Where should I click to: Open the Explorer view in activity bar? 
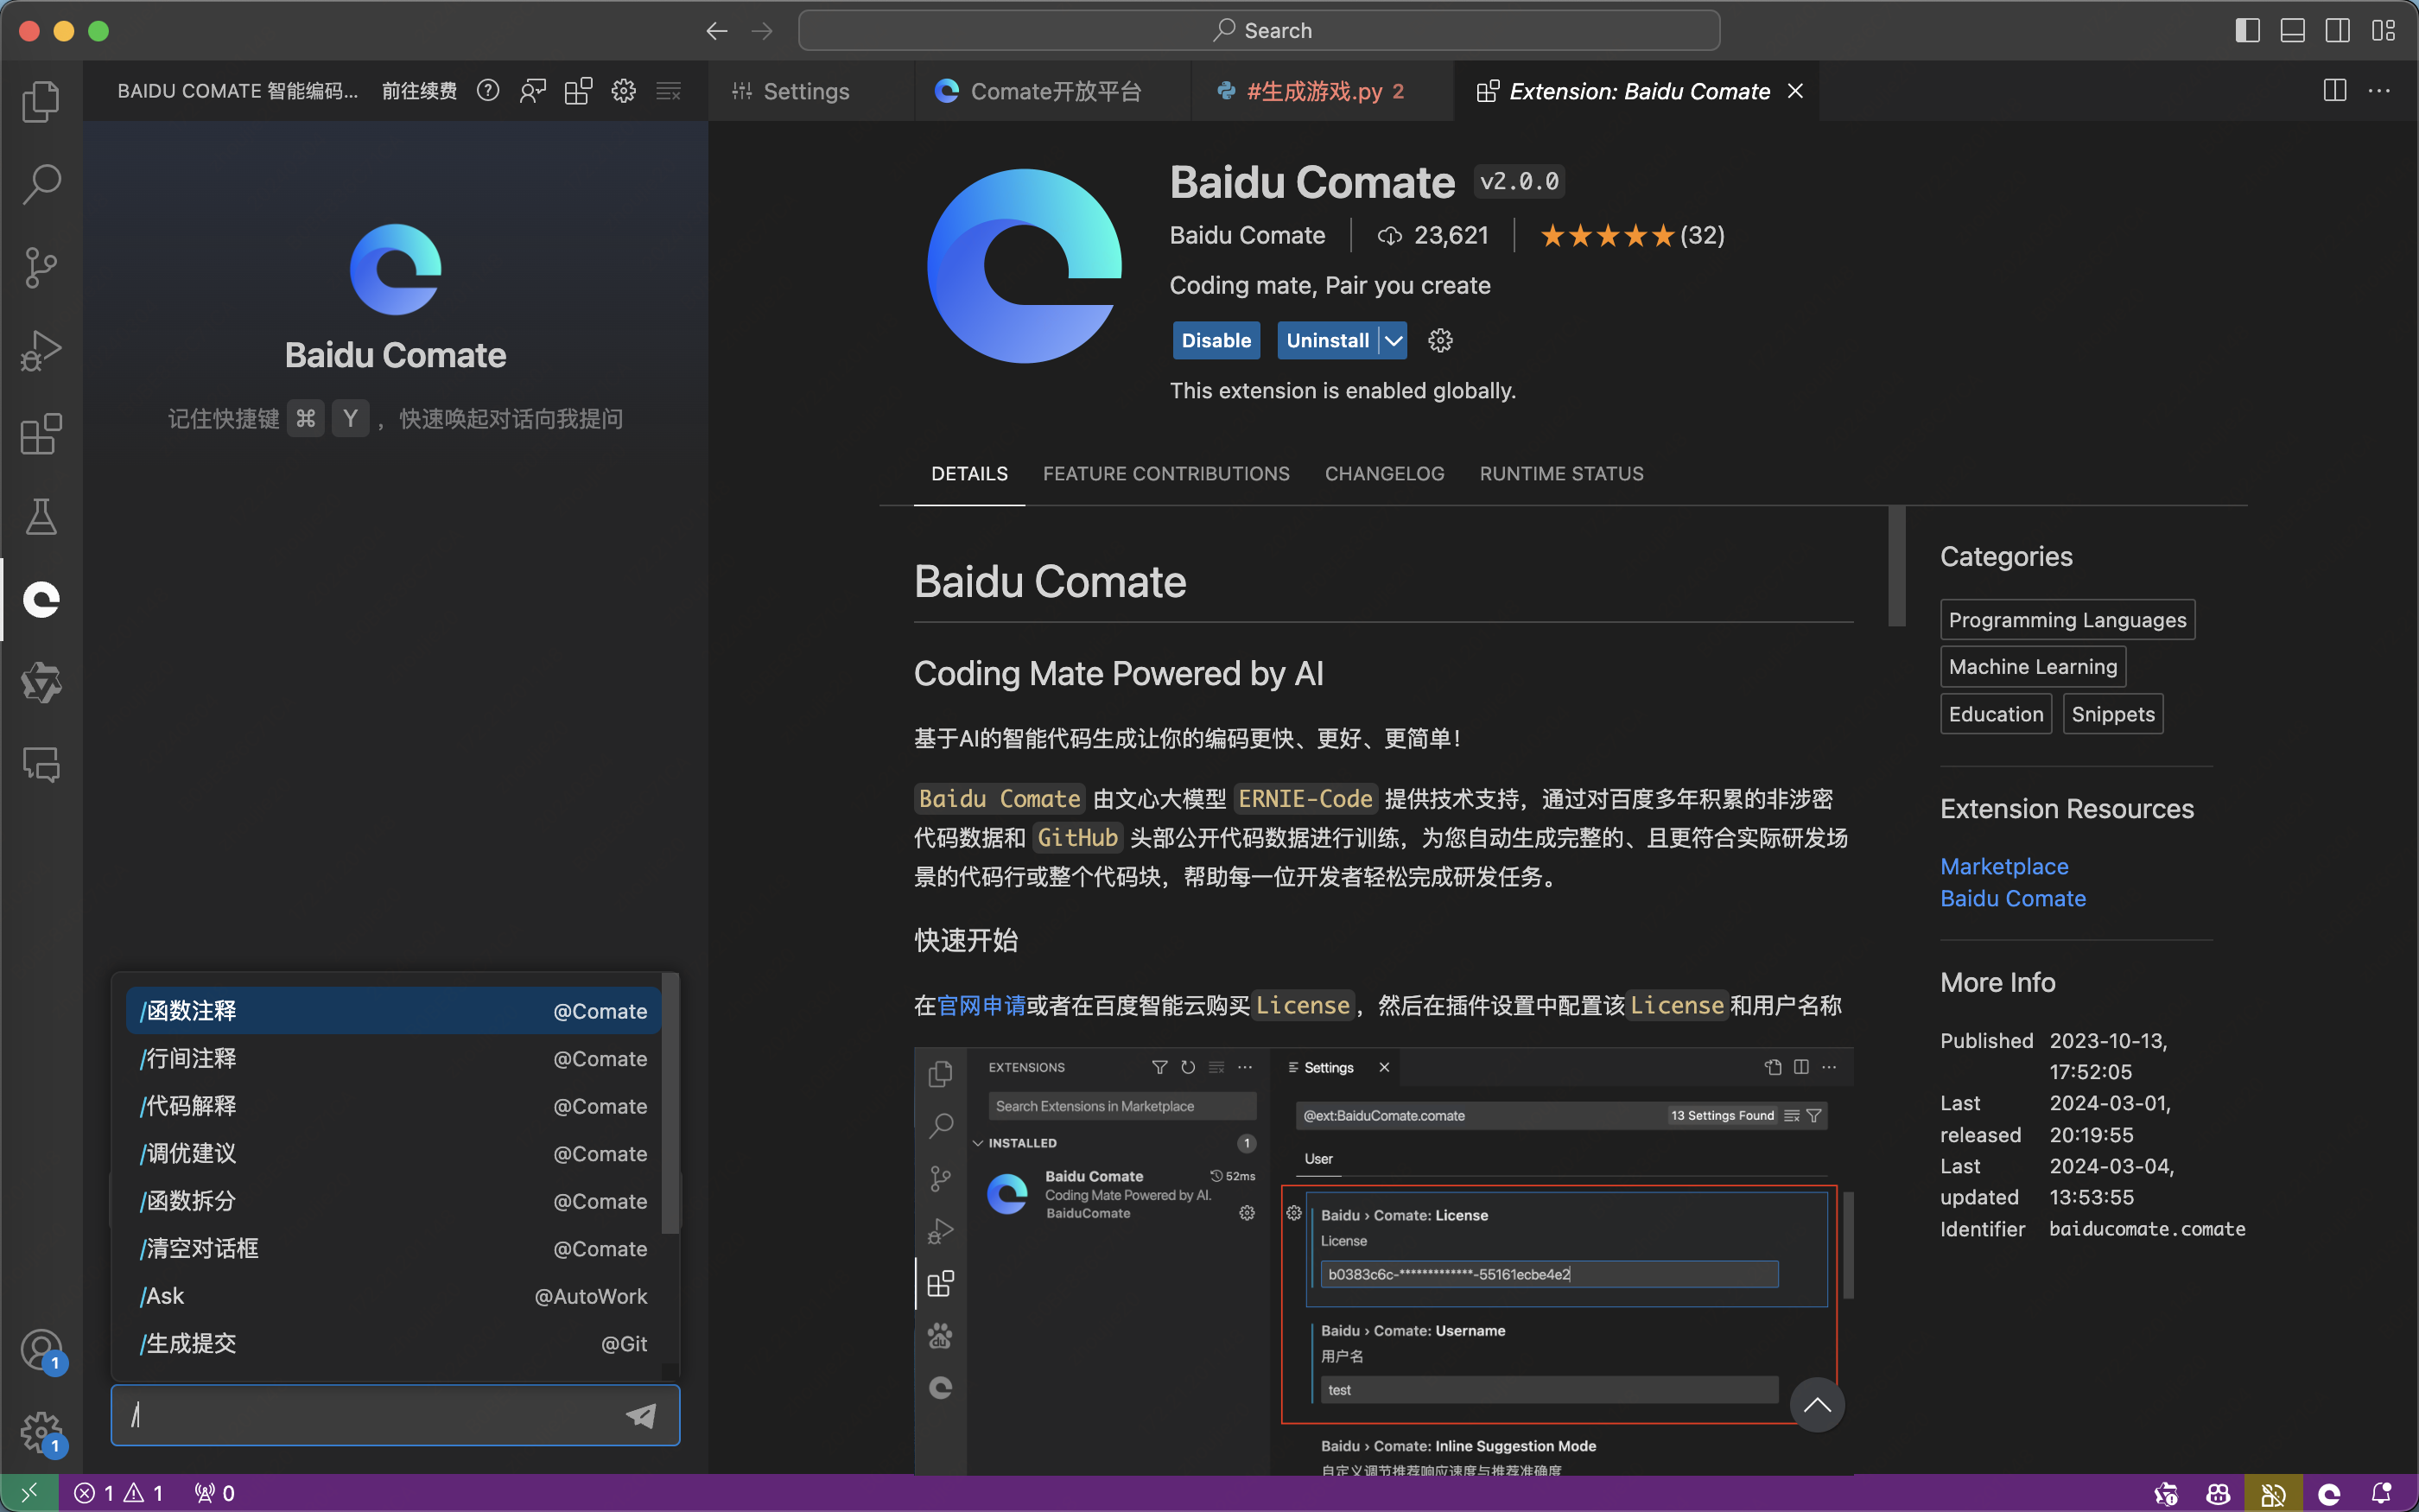41,101
